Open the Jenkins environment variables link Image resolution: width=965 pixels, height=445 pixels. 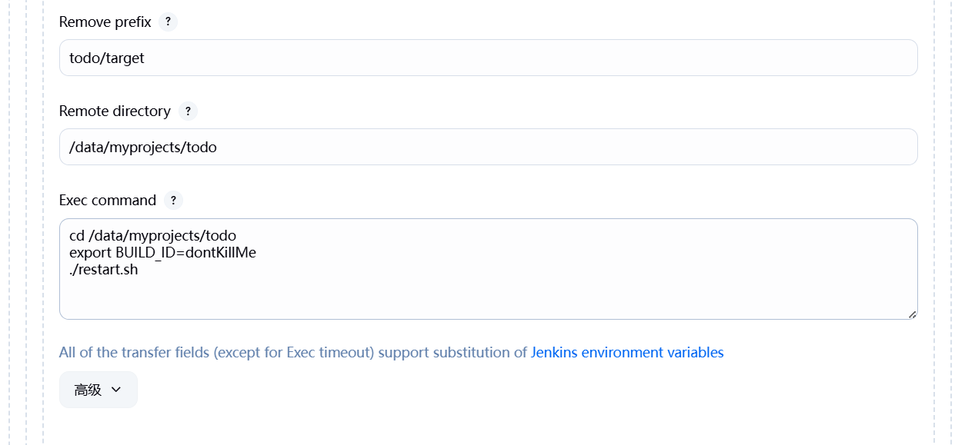[x=627, y=353]
